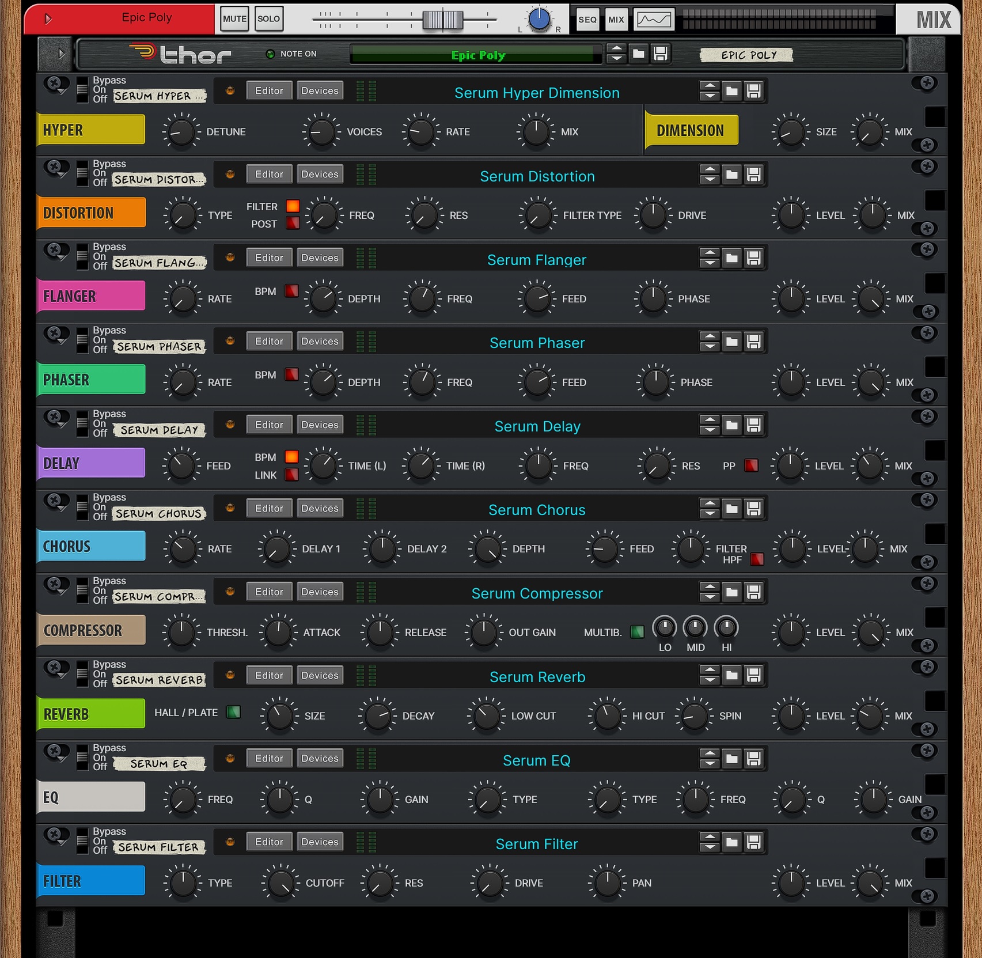The image size is (982, 958).
Task: Click the Serum Hyper round remove icon by Bypass
Action: coord(55,84)
